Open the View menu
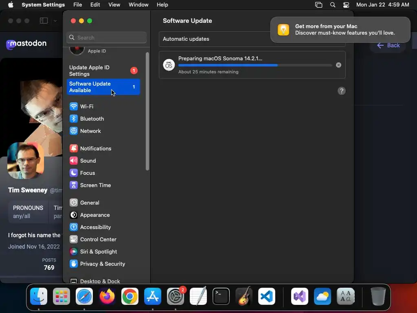The image size is (417, 313). tap(114, 5)
